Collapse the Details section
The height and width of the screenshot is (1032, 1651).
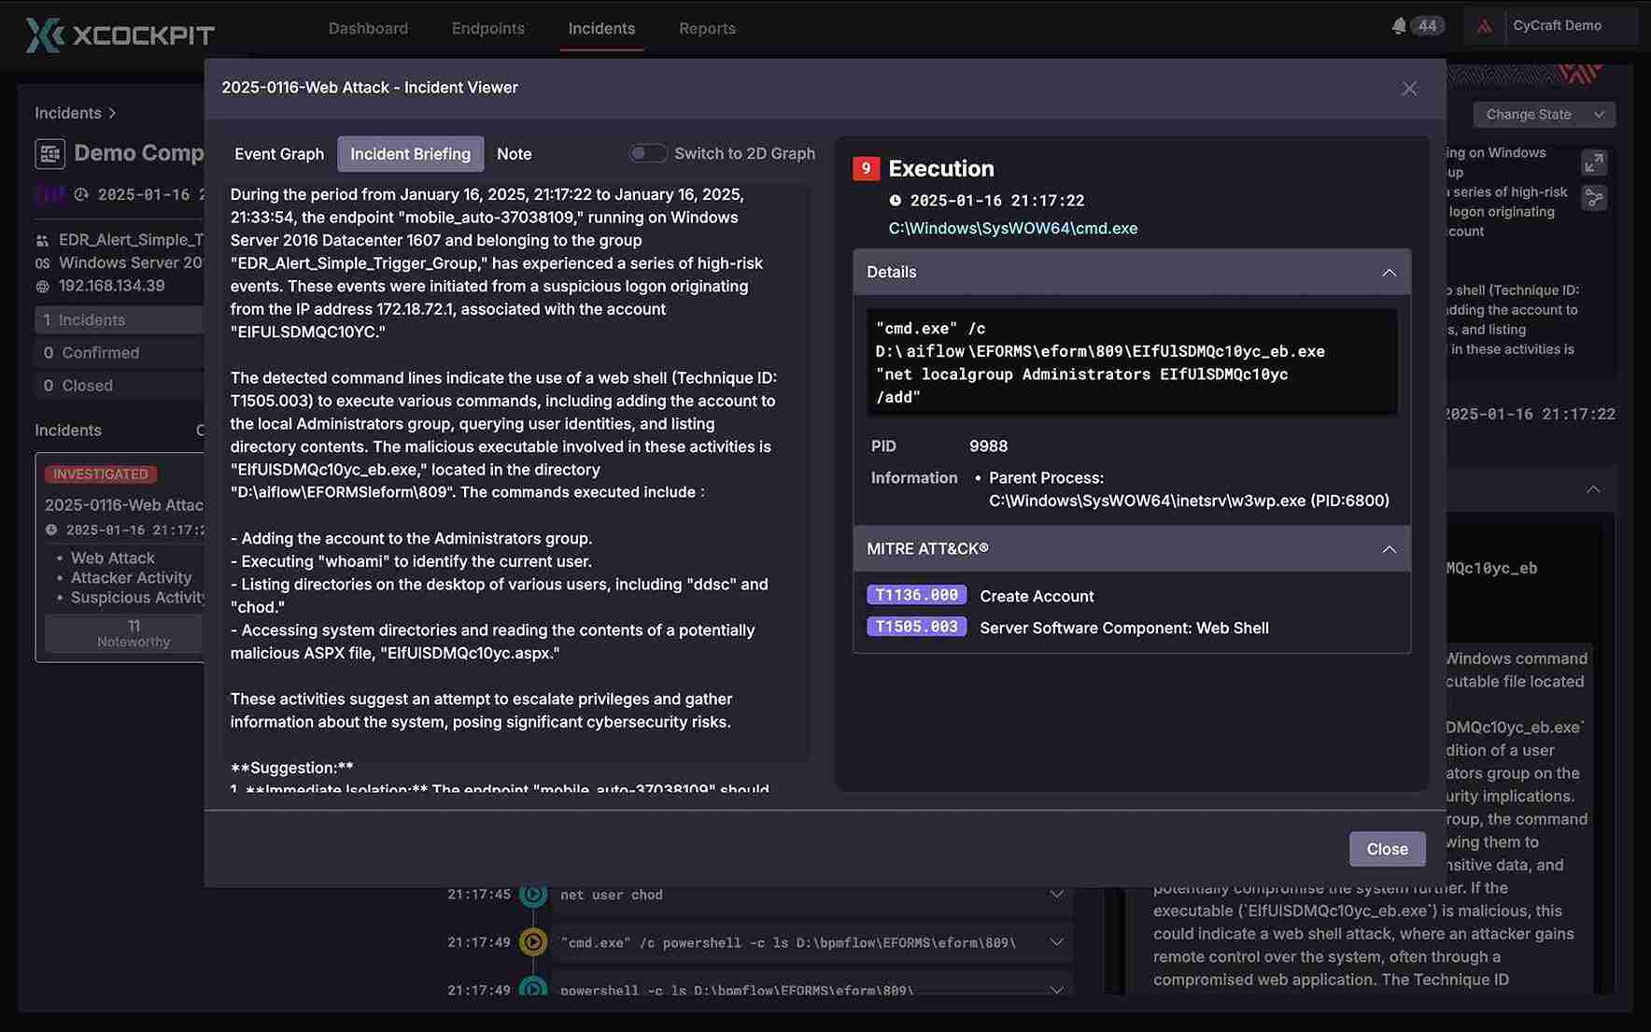point(1389,273)
